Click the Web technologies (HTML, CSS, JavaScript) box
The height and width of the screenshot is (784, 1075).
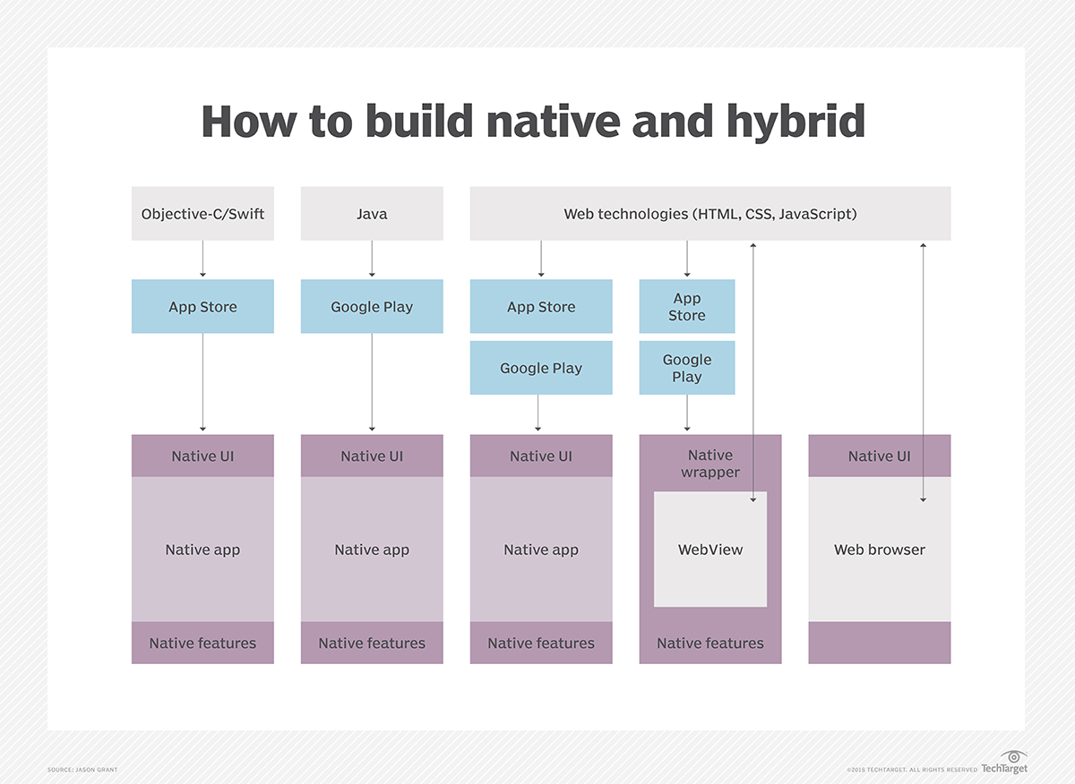point(709,214)
